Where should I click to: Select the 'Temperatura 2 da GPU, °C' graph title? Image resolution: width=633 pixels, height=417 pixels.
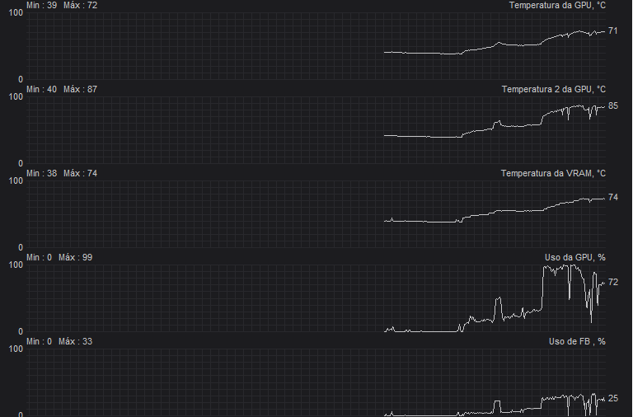(554, 89)
